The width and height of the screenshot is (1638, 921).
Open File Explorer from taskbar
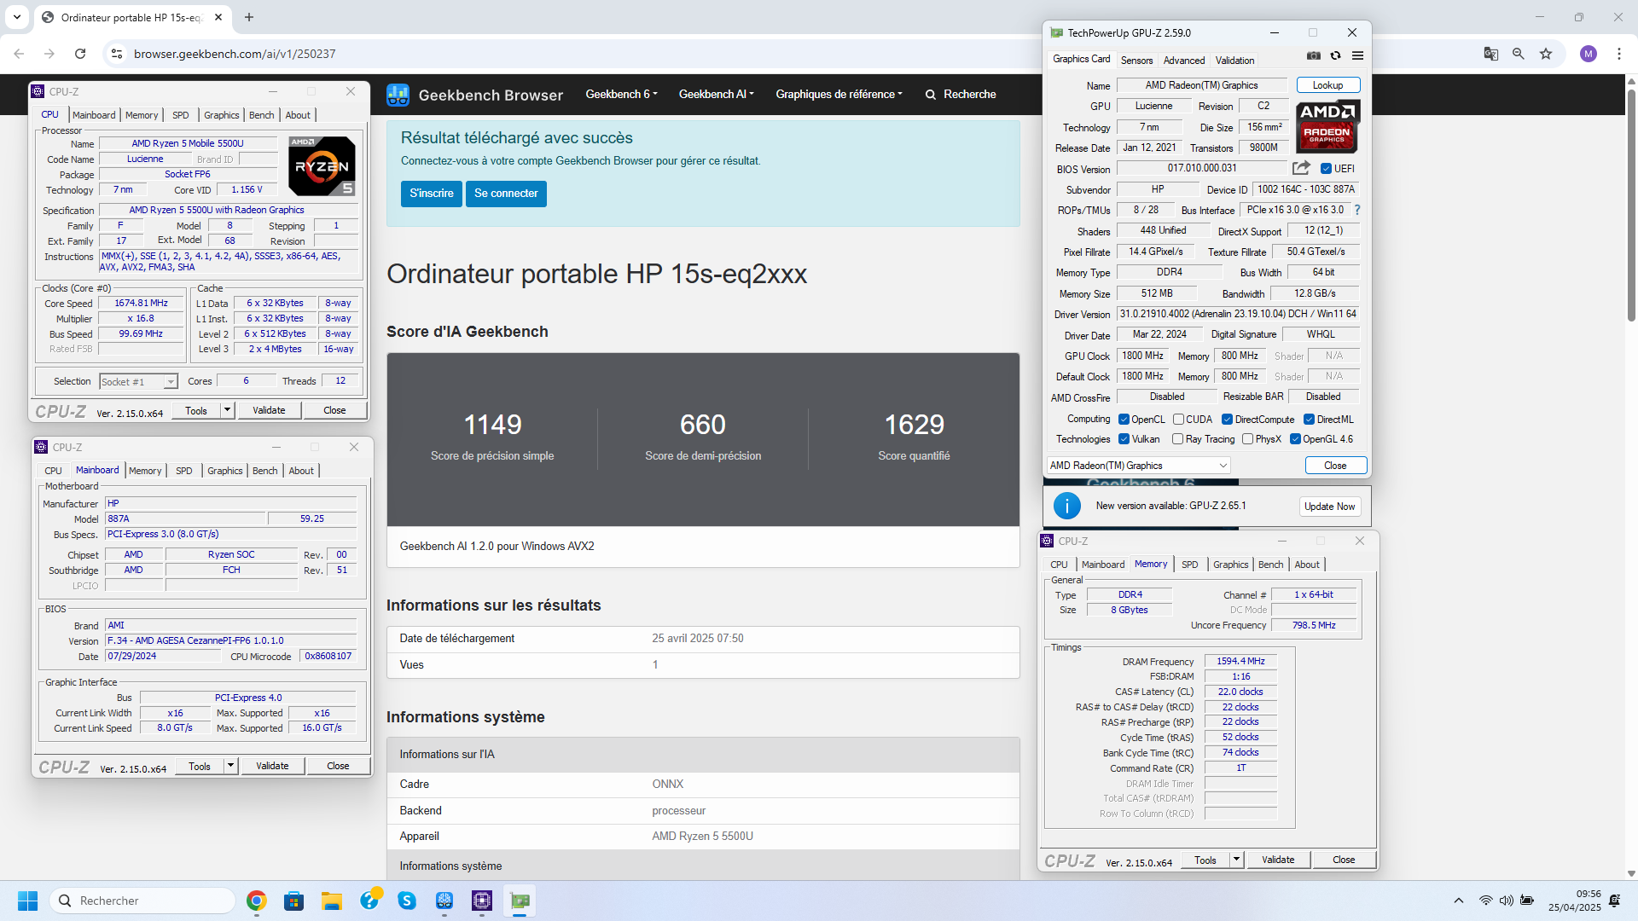332,901
